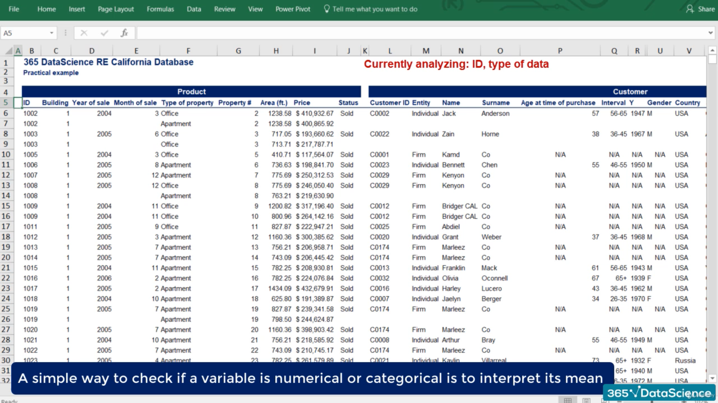
Task: Click inside the formula bar input
Action: tap(411, 33)
